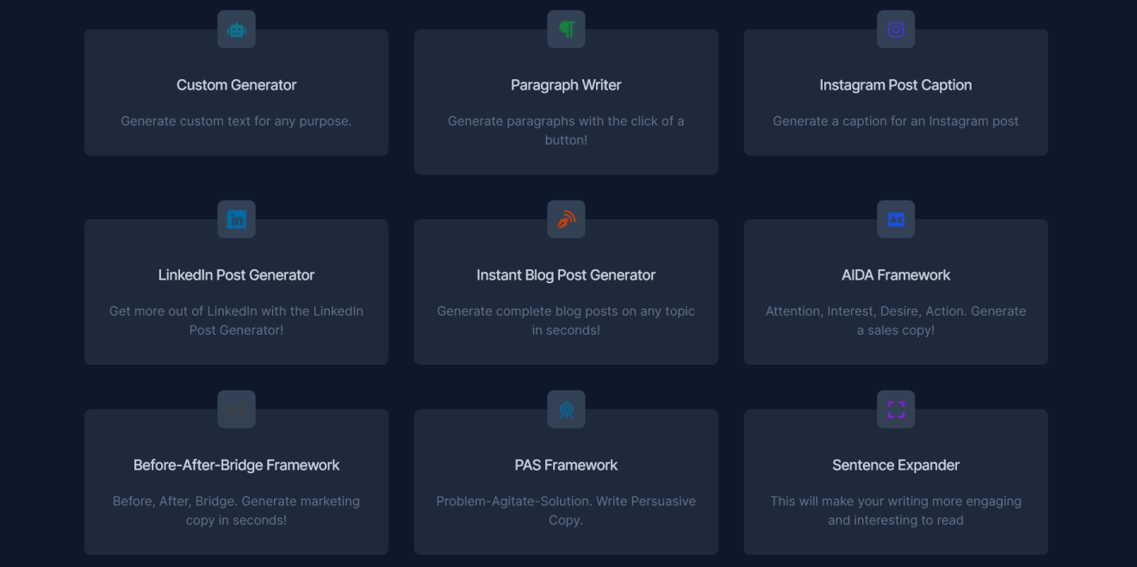Click the AIDA Framework description text

coord(896,320)
